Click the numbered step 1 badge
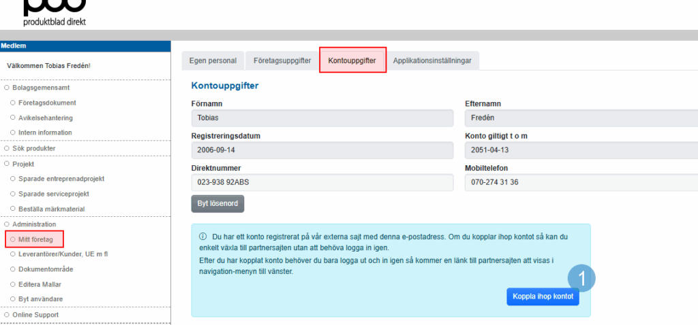 click(582, 279)
